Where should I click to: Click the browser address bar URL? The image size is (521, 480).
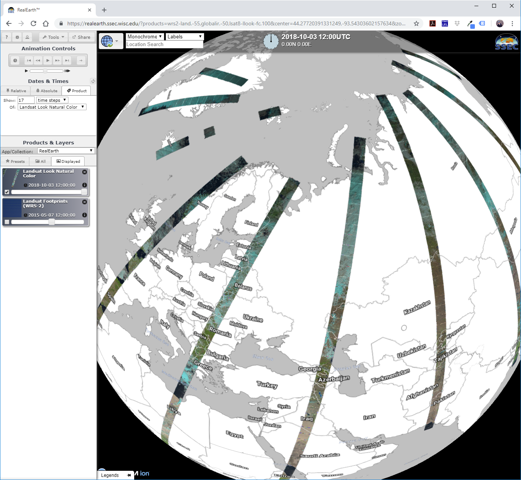tap(236, 23)
